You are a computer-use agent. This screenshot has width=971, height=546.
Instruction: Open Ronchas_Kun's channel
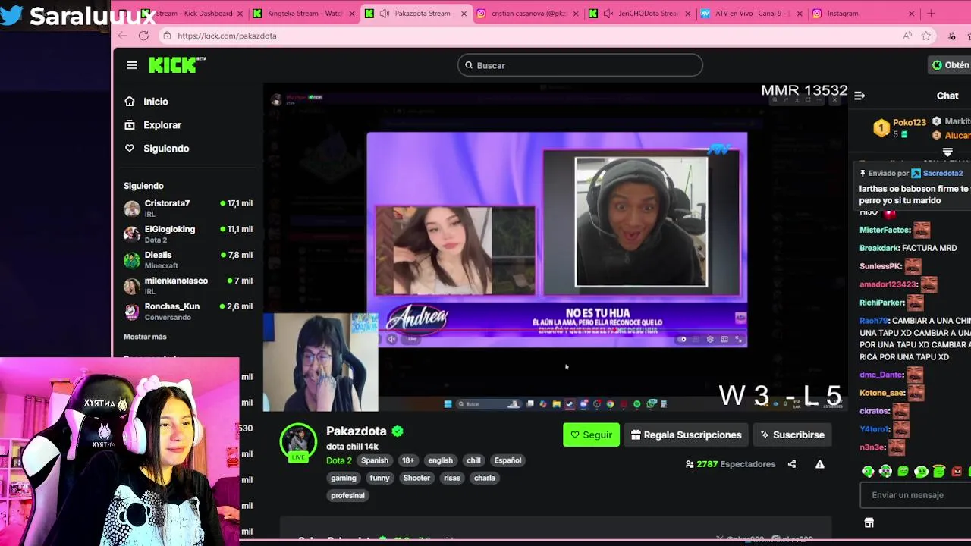(188, 311)
